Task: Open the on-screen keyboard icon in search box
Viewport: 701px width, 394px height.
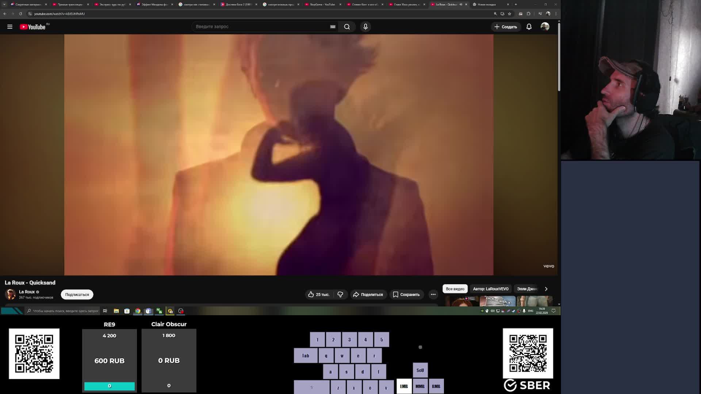Action: click(x=333, y=27)
